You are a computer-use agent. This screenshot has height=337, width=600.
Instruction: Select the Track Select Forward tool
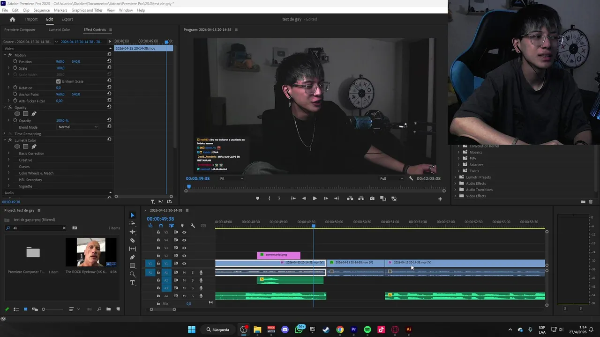[x=132, y=224]
